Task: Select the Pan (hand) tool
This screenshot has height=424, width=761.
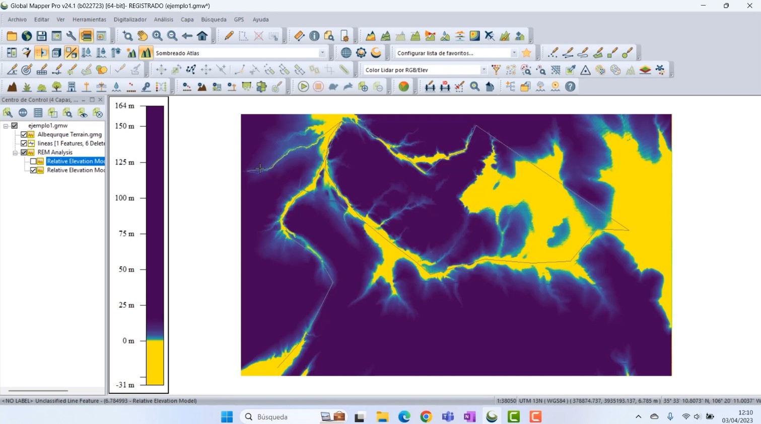Action: click(x=143, y=36)
